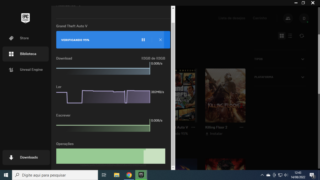Open Grand Theft Auto V options menu (three dots)
Image resolution: width=320 pixels, height=180 pixels.
(193, 127)
